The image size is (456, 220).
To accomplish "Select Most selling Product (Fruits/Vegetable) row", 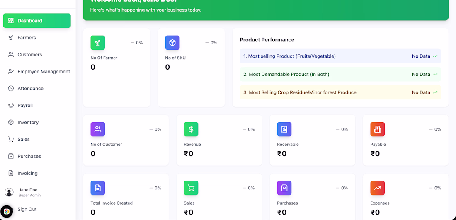I will point(340,56).
